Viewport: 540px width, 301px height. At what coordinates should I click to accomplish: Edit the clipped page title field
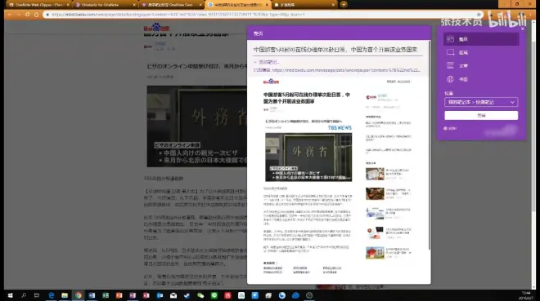tap(338, 50)
